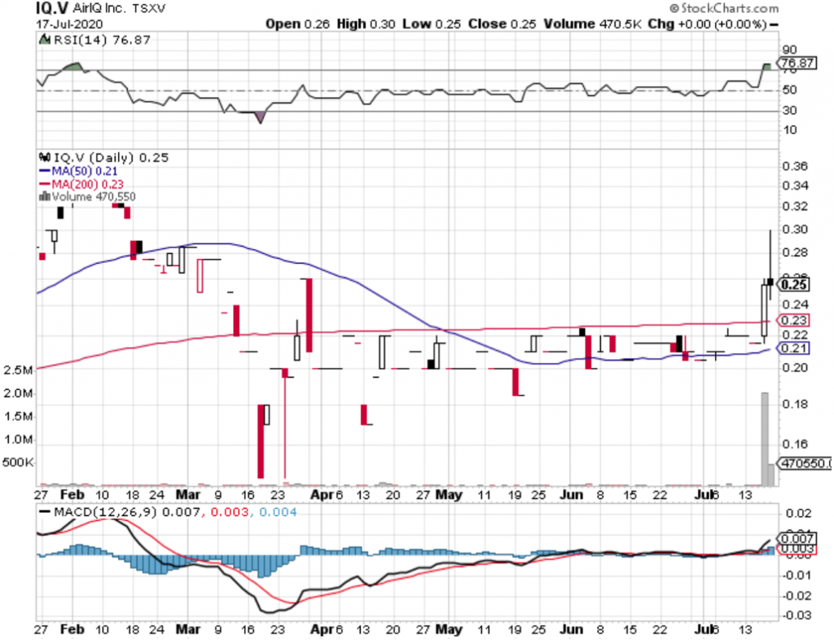Click the 17-Jul-2020 chart date

[x=69, y=24]
